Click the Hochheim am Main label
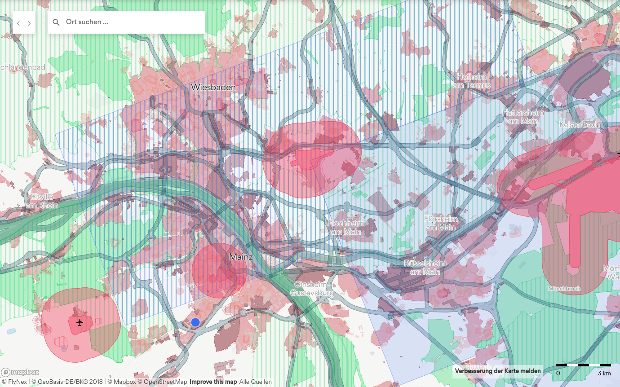 tap(346, 228)
